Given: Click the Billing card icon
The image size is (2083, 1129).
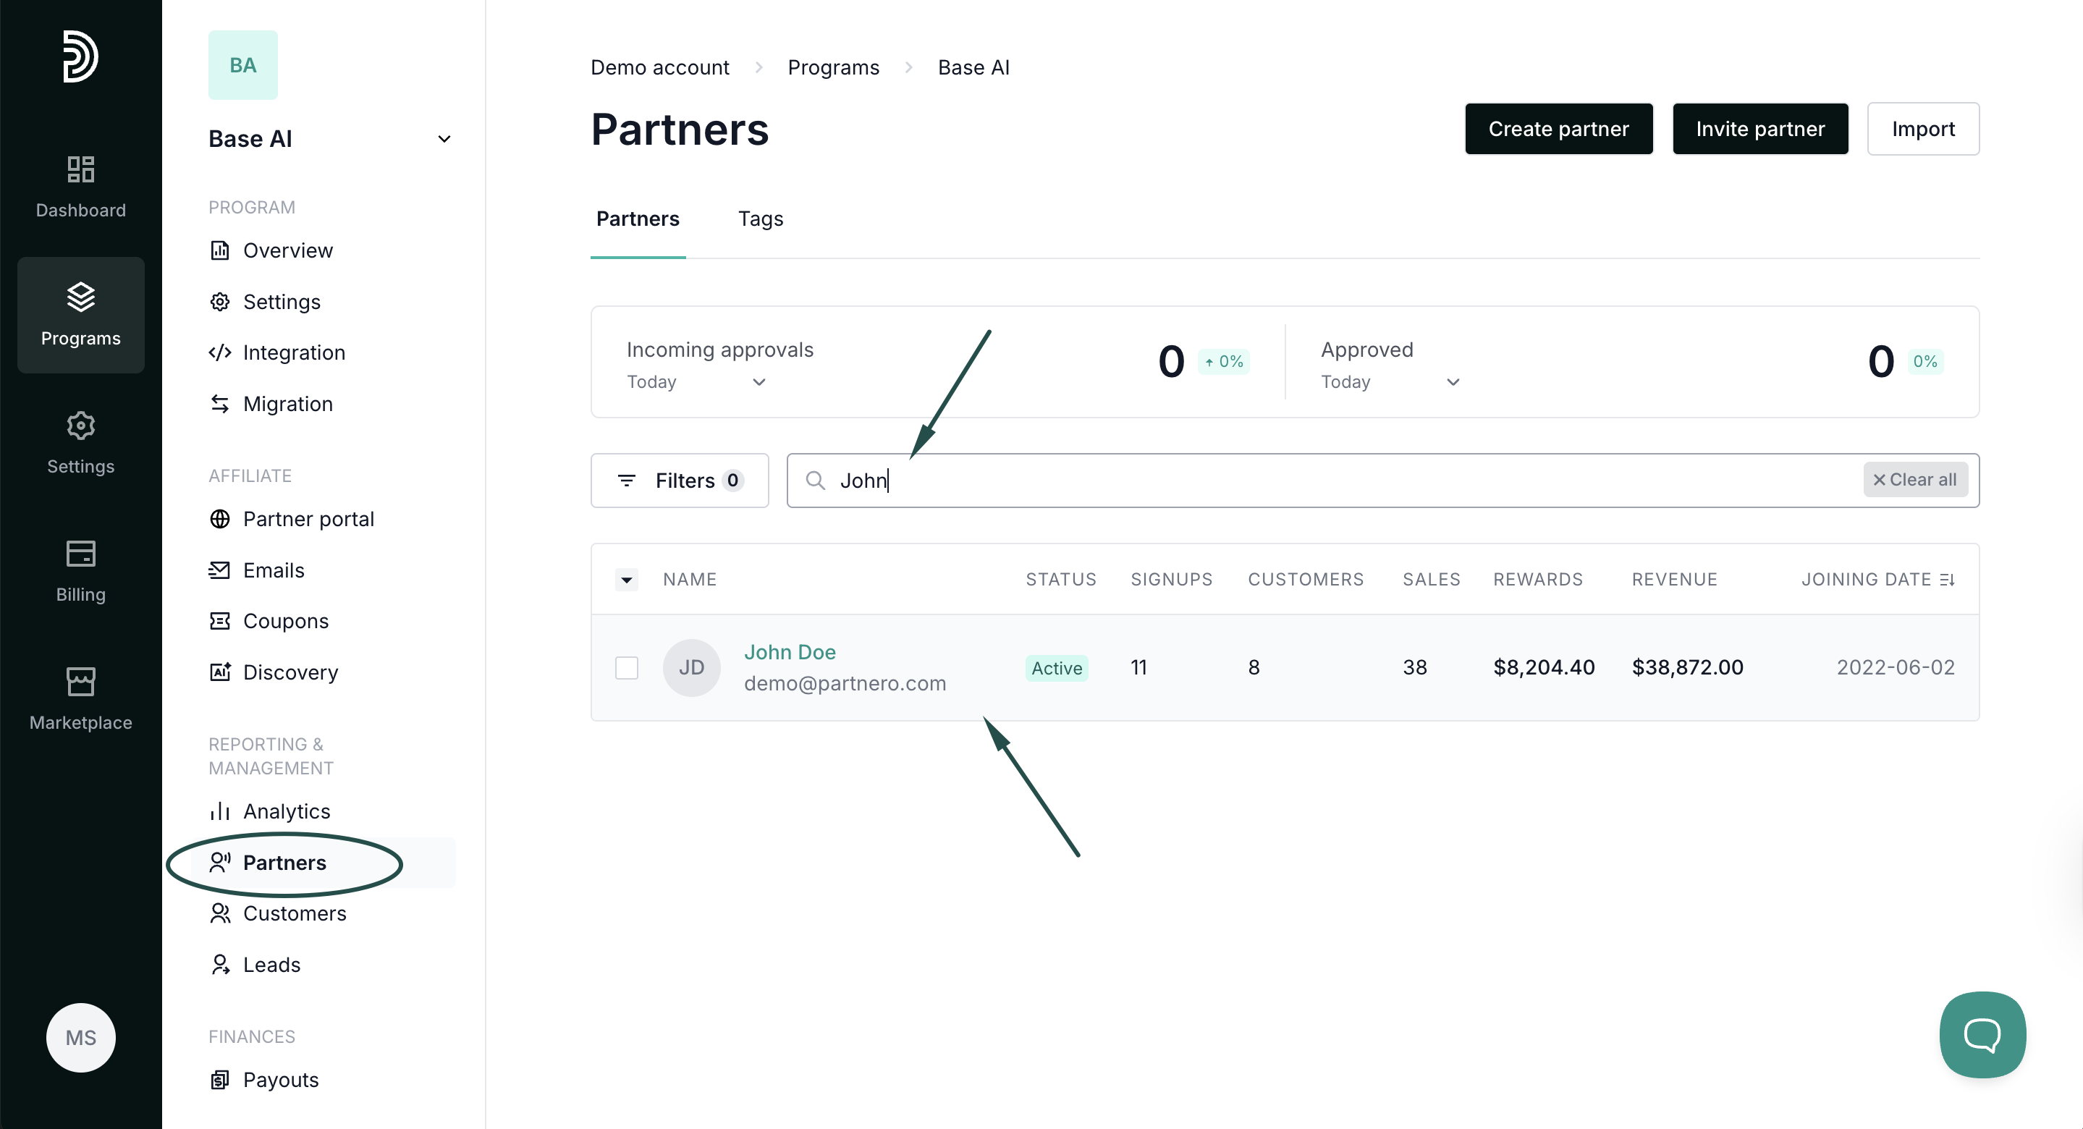Looking at the screenshot, I should click(80, 554).
